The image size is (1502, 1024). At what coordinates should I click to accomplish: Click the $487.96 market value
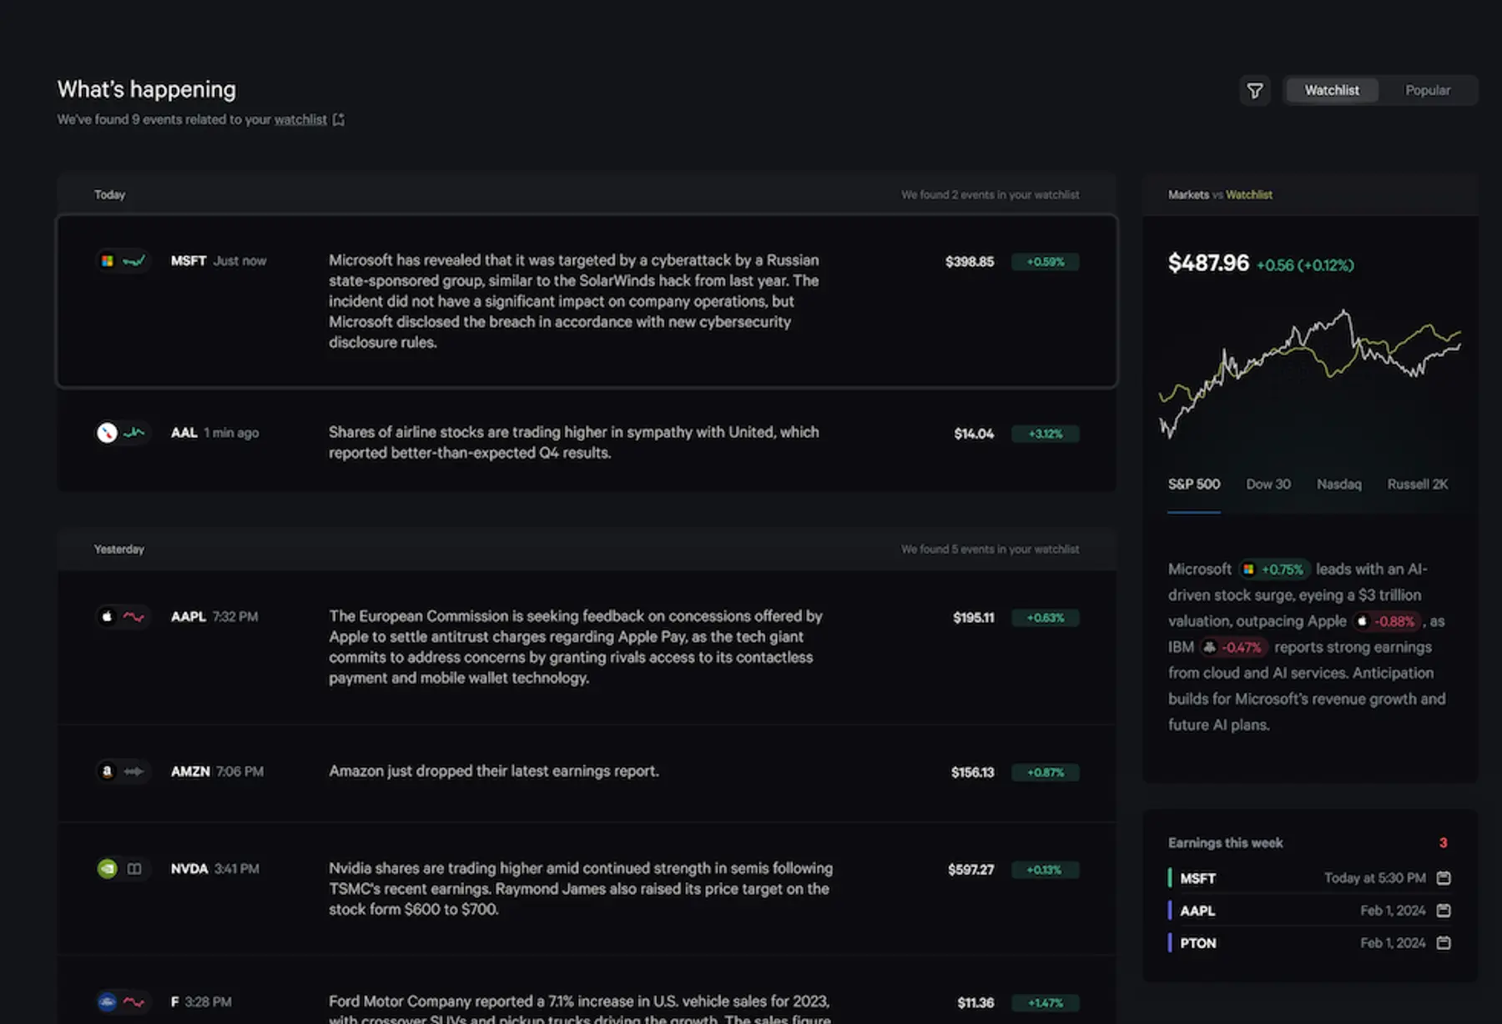(x=1208, y=264)
